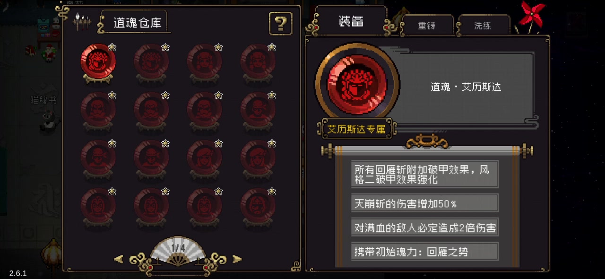Click the large 艾历斯达 soul emblem
The image size is (605, 279).
[357, 85]
